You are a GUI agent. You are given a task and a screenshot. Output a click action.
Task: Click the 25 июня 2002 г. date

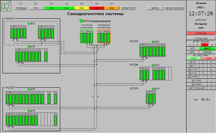click(201, 5)
